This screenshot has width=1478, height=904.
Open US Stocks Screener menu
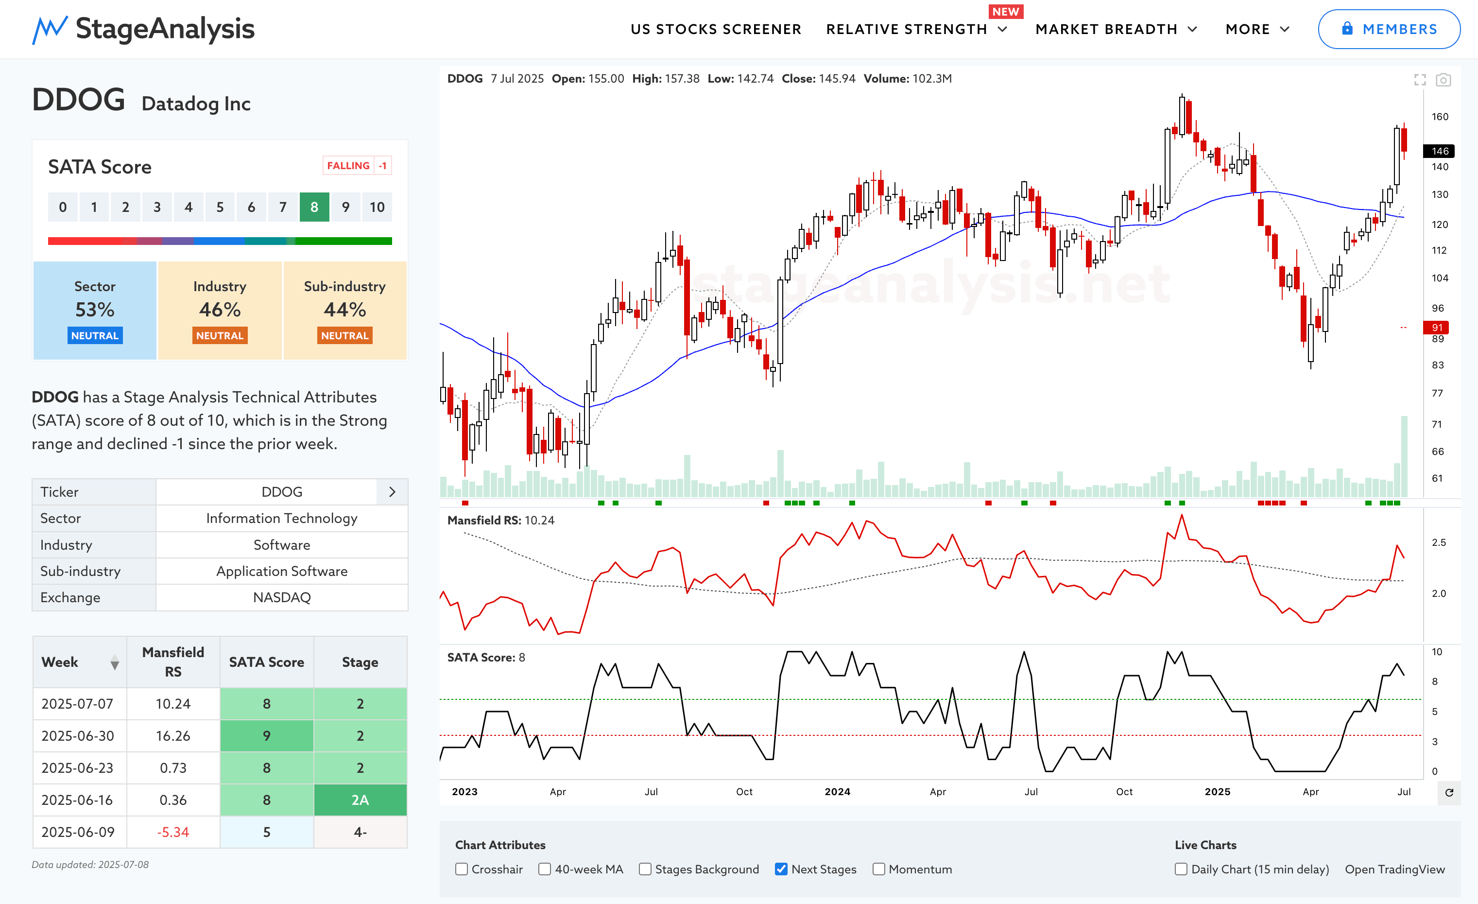pyautogui.click(x=716, y=29)
